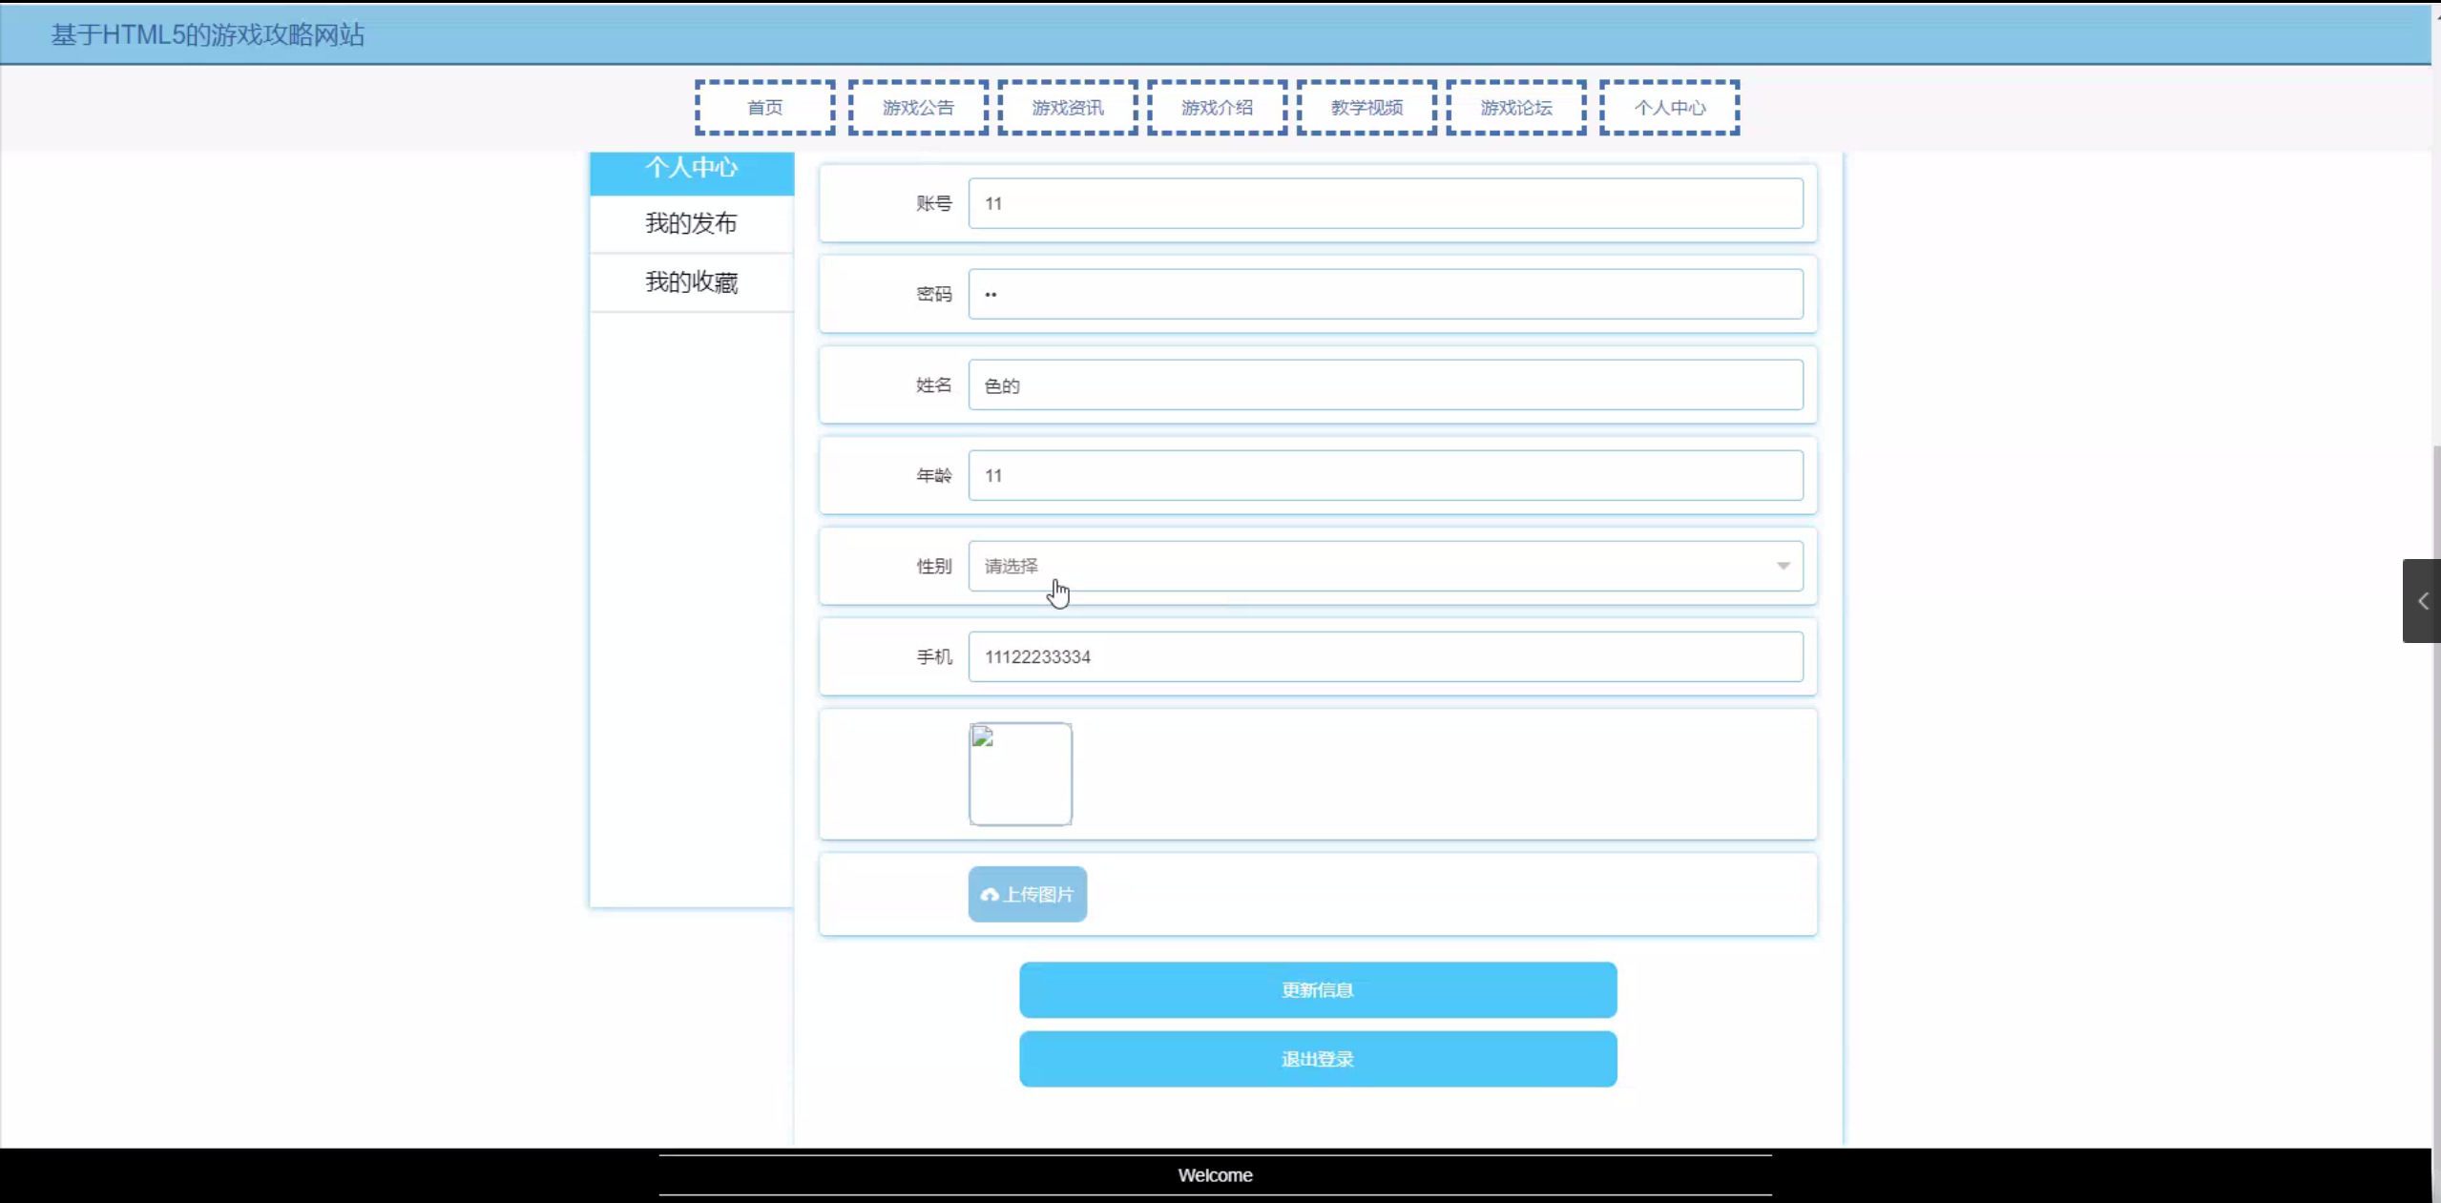Click the 上传图片 button

click(1037, 895)
